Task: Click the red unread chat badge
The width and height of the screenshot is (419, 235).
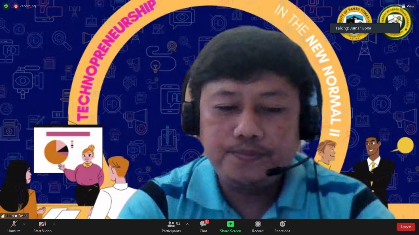Action: (207, 222)
